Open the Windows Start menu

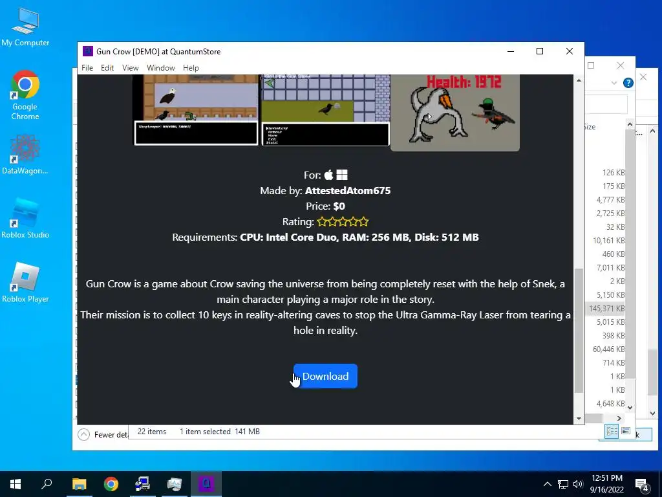16,484
